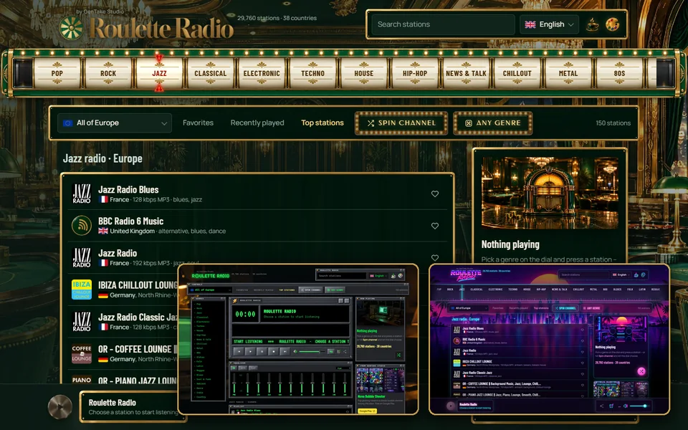Click next track in green retro theme preview
The image size is (688, 430).
[285, 351]
